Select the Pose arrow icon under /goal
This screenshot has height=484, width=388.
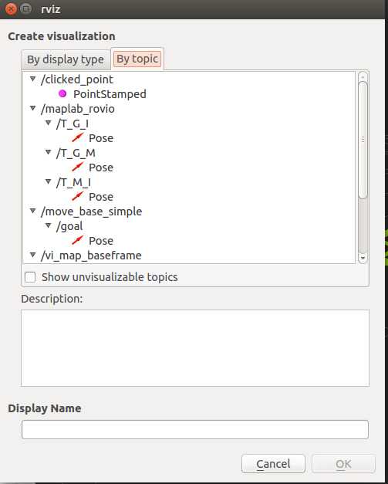(78, 240)
